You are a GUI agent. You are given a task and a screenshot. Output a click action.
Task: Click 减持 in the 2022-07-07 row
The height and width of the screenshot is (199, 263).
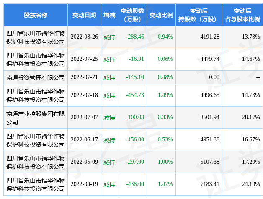point(109,118)
